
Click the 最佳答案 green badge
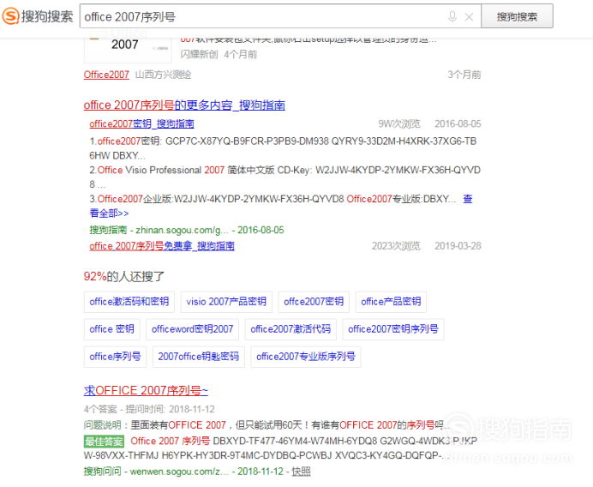104,442
